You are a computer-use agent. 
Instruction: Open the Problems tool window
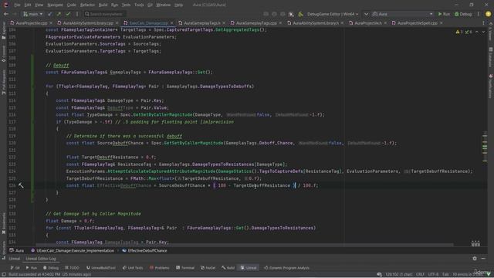(160, 268)
